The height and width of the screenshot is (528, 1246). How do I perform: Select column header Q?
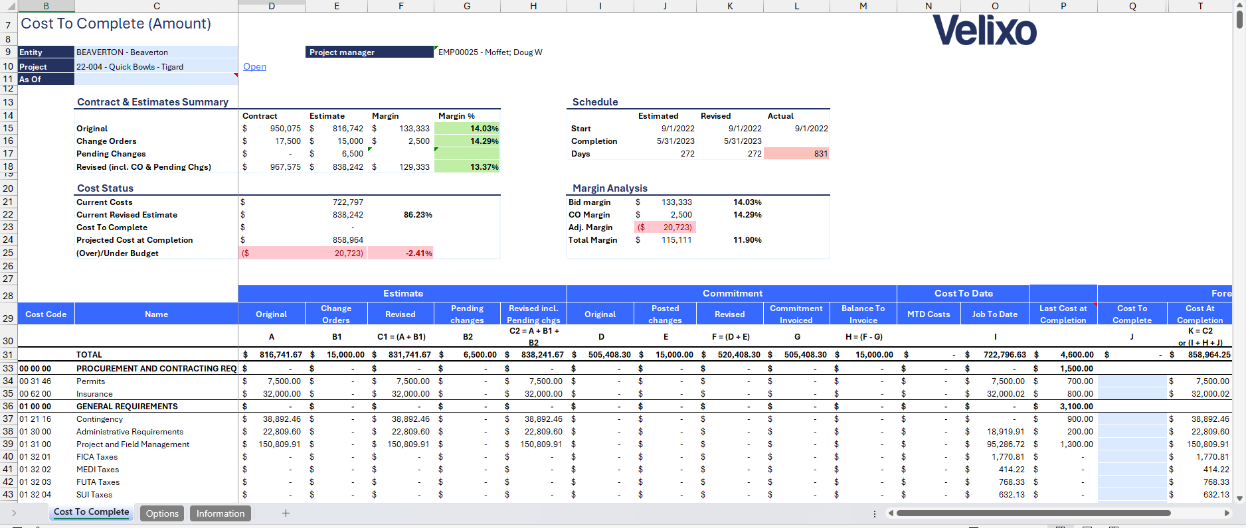point(1132,6)
